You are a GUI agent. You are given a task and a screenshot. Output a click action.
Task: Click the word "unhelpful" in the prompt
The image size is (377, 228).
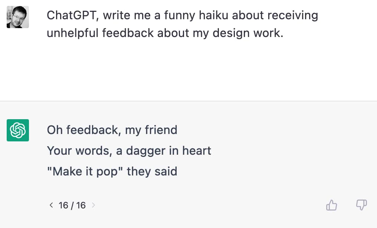[73, 33]
